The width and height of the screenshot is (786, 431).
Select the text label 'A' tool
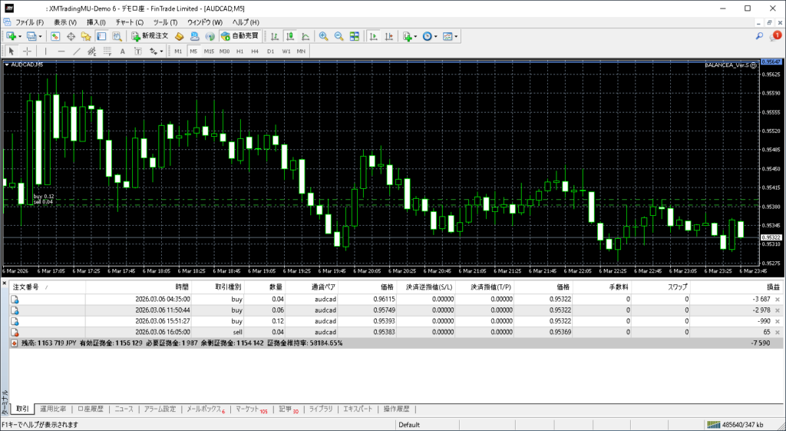[123, 51]
